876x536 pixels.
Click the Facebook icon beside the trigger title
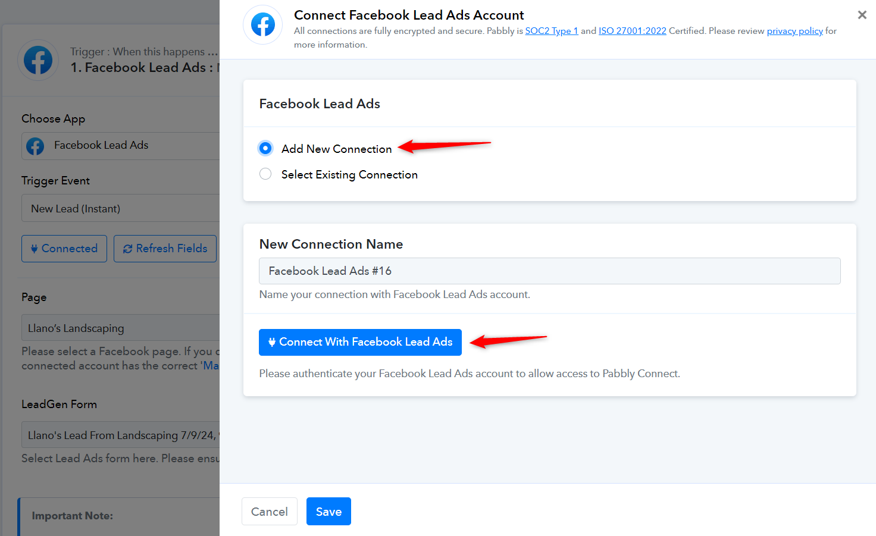coord(38,60)
